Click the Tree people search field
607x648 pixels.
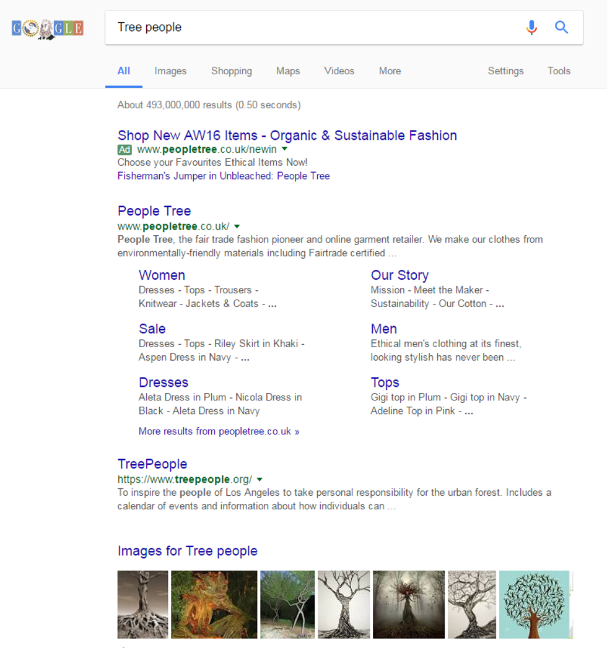tap(310, 27)
